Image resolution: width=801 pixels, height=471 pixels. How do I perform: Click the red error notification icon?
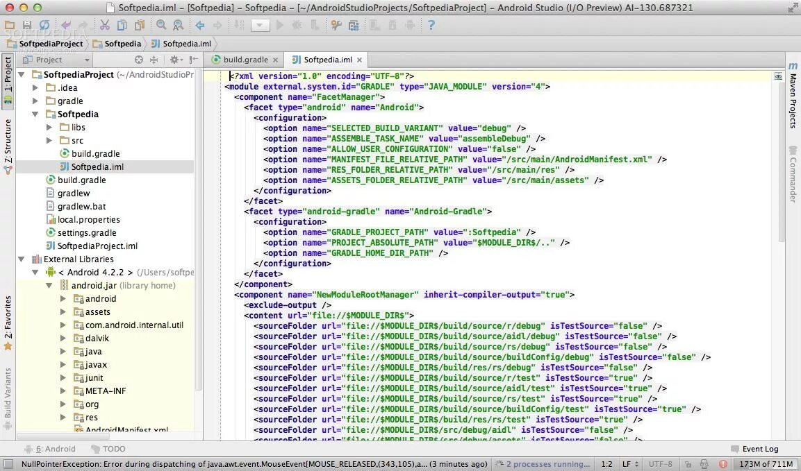(x=722, y=464)
